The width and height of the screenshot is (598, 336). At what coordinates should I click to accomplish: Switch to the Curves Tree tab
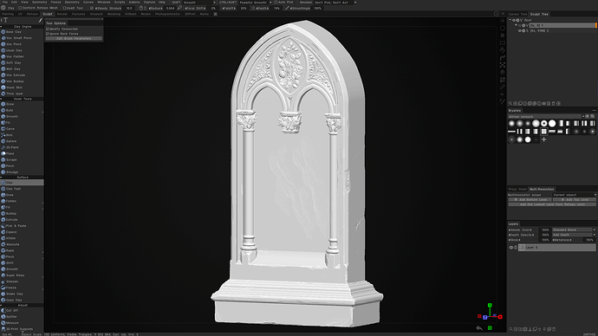[x=518, y=14]
